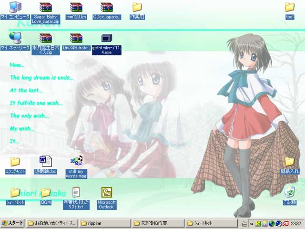Expand hidden system tray icons chevron

[x=252, y=223]
